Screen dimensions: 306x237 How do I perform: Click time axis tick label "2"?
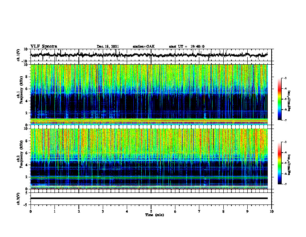pyautogui.click(x=79, y=211)
